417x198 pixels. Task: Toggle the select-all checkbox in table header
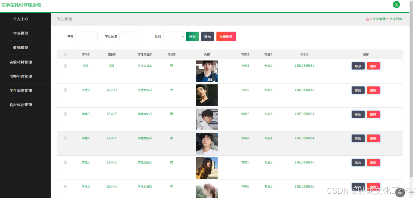[x=66, y=55]
